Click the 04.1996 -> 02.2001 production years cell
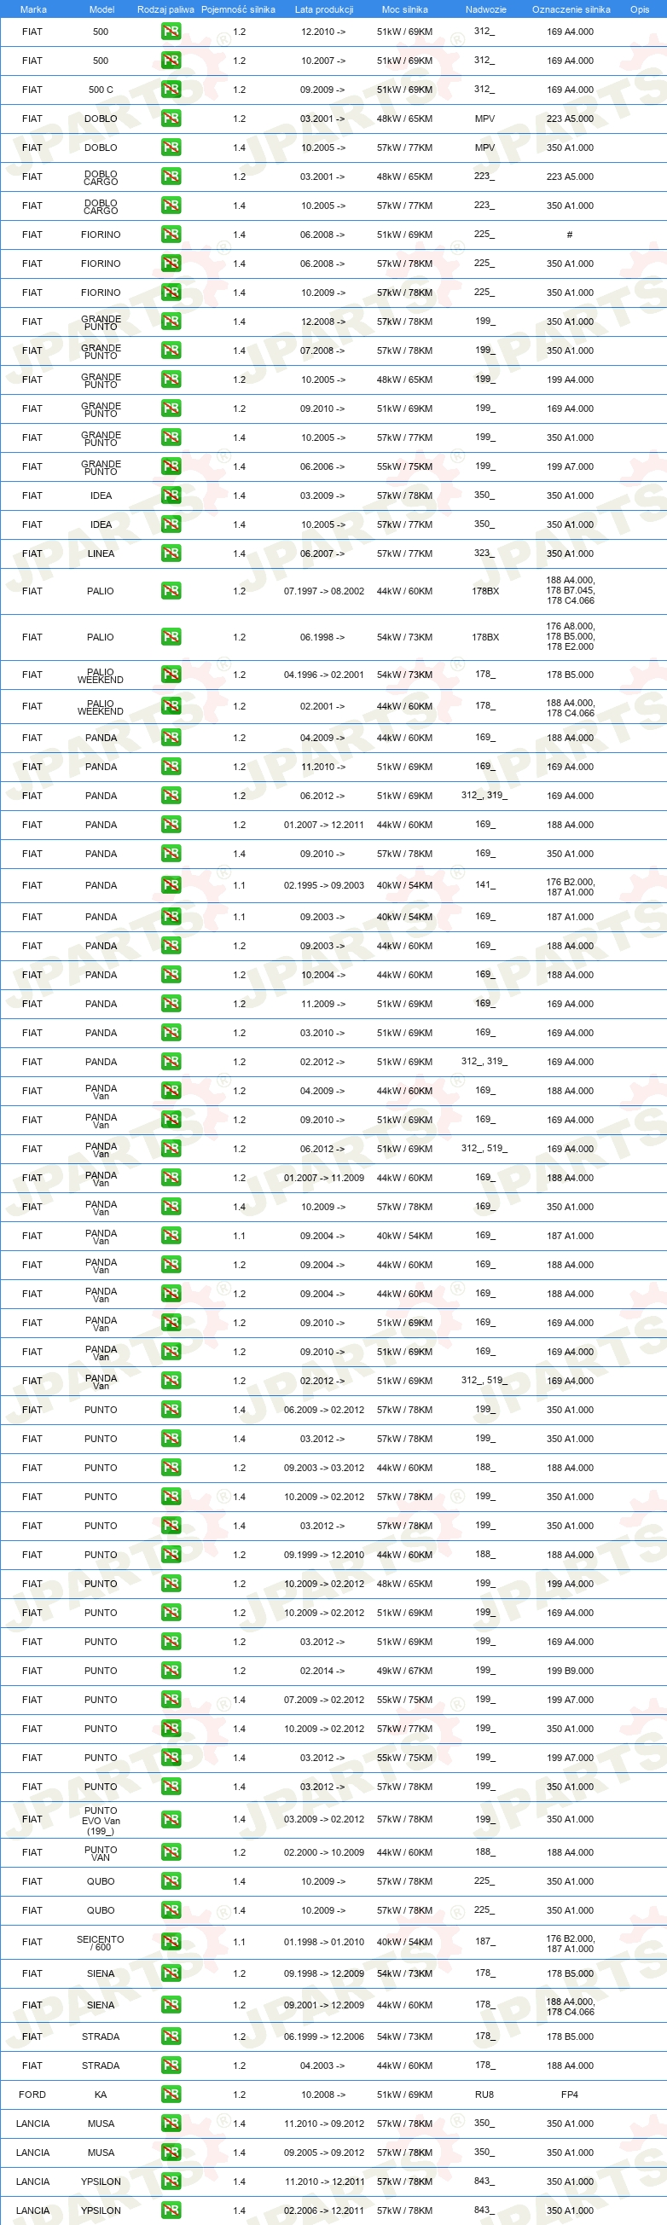 click(x=324, y=675)
